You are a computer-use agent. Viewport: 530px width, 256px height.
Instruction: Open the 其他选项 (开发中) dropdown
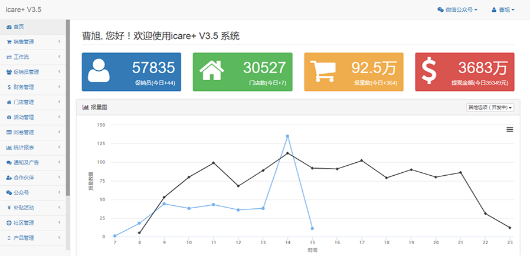click(x=490, y=108)
